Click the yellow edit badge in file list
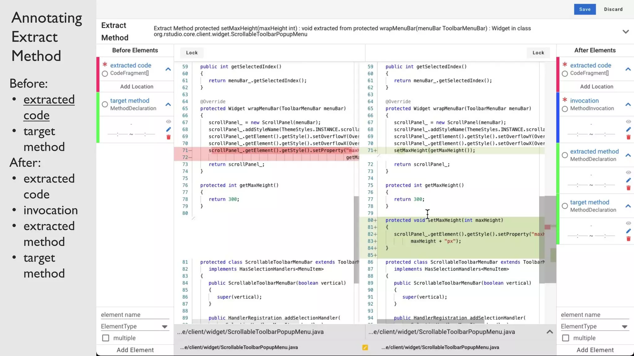 pyautogui.click(x=365, y=347)
